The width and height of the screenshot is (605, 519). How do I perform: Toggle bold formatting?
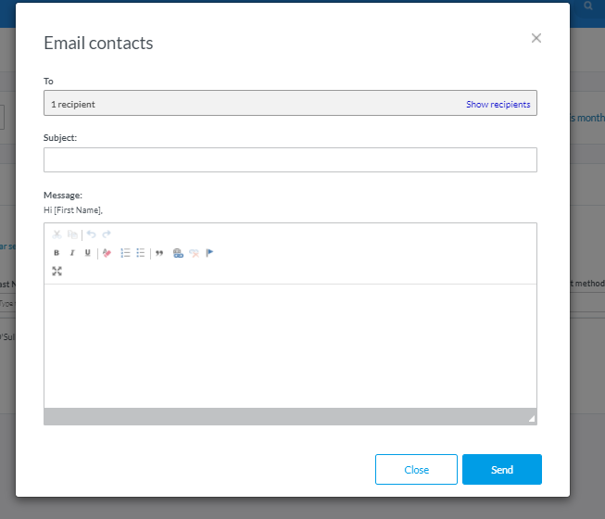pos(57,253)
